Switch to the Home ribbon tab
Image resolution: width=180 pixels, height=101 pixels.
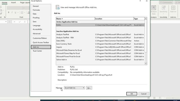[x=4, y=3]
